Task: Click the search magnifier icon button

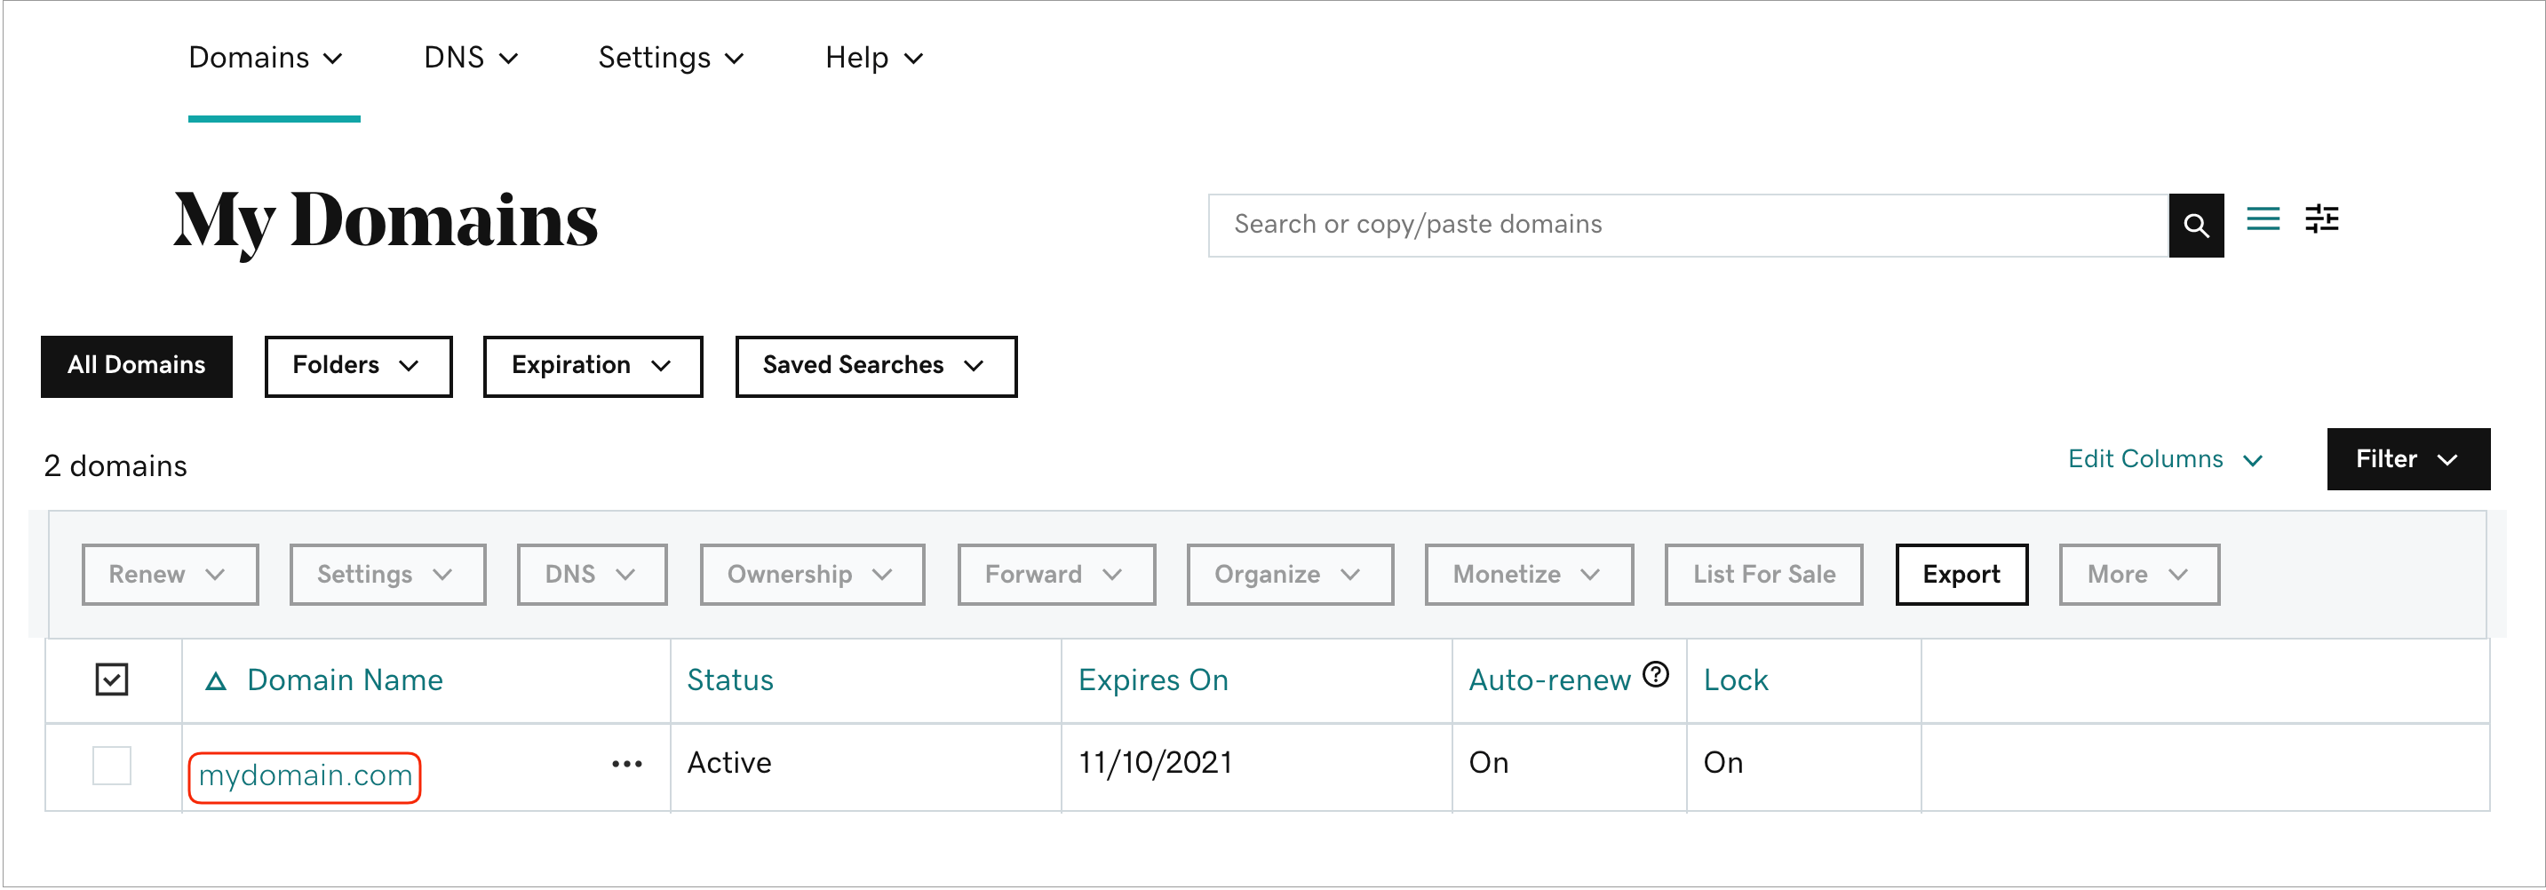Action: [2195, 226]
